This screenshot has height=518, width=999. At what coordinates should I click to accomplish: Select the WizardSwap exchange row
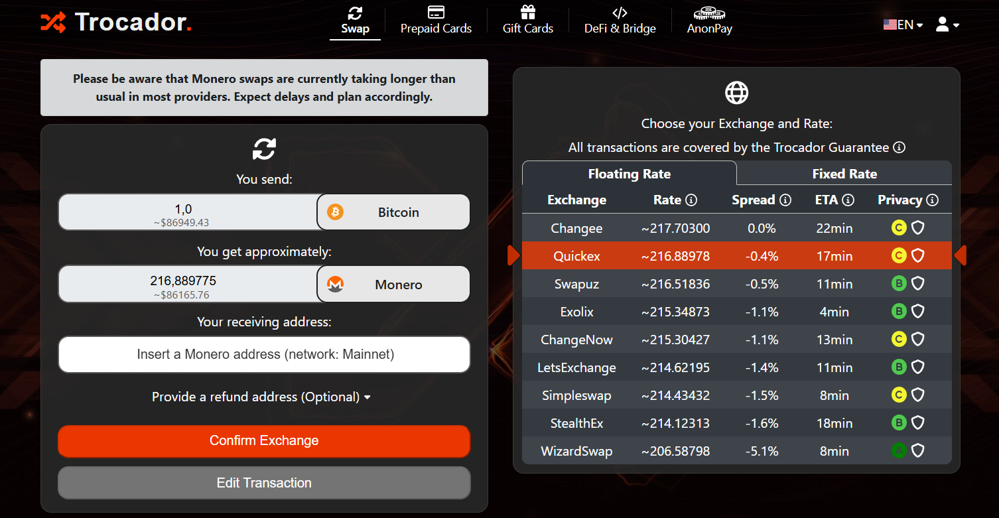(x=737, y=451)
